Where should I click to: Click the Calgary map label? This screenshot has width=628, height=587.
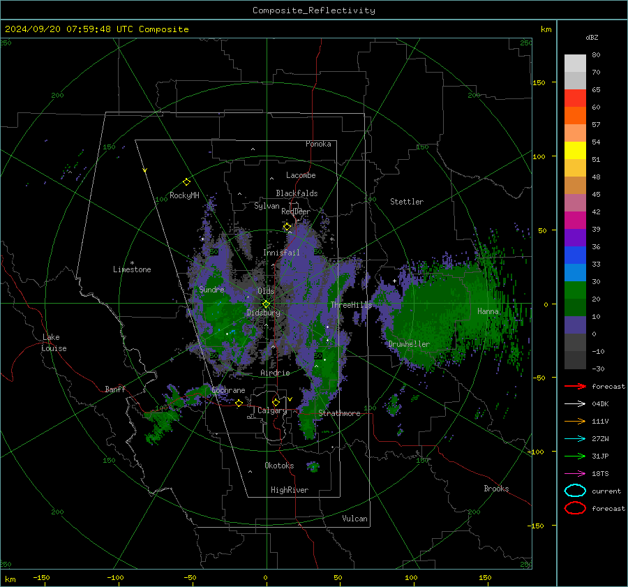272,410
